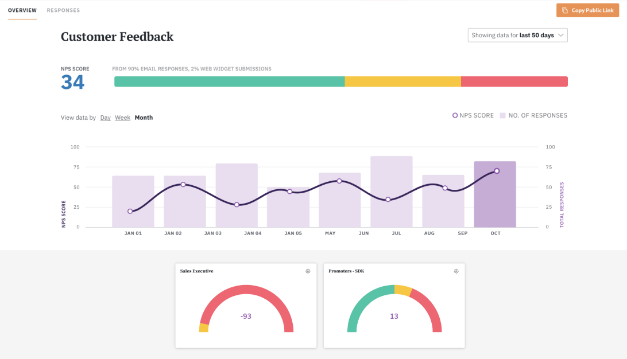627x359 pixels.
Task: Select the OVERVIEW tab
Action: click(x=22, y=10)
